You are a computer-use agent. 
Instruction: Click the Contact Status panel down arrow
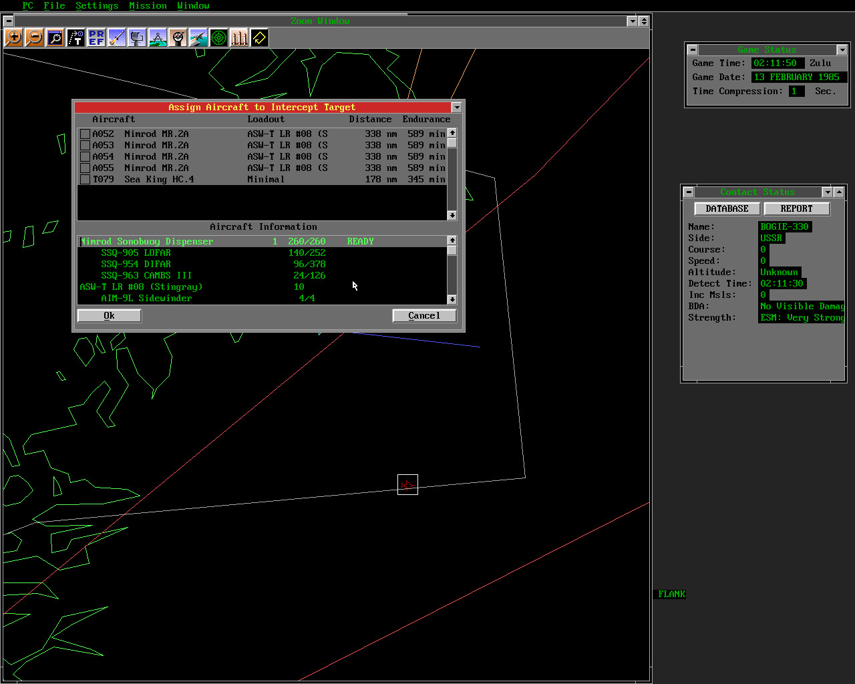827,192
